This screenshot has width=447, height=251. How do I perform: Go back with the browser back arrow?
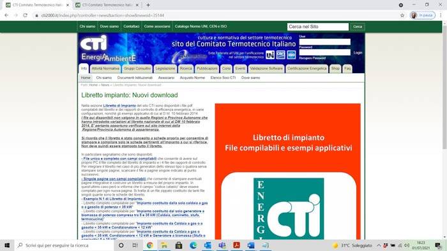(6, 15)
